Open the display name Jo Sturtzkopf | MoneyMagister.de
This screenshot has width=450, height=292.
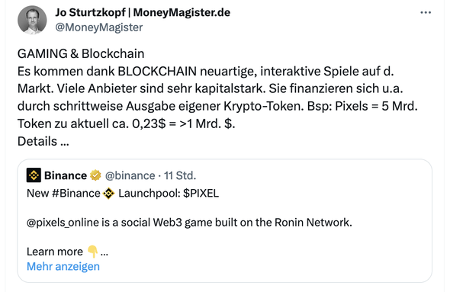tap(143, 12)
